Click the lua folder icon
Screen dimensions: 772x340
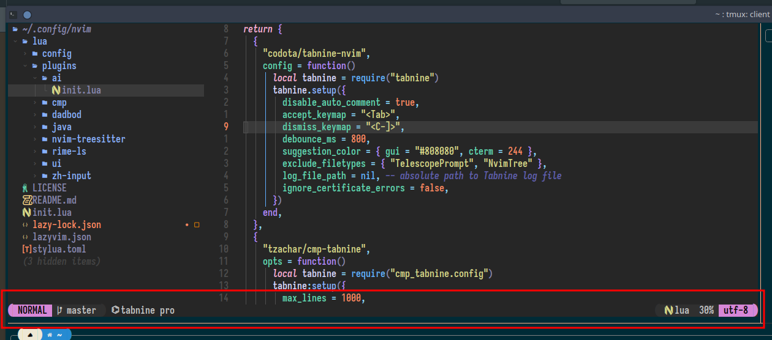tap(25, 41)
